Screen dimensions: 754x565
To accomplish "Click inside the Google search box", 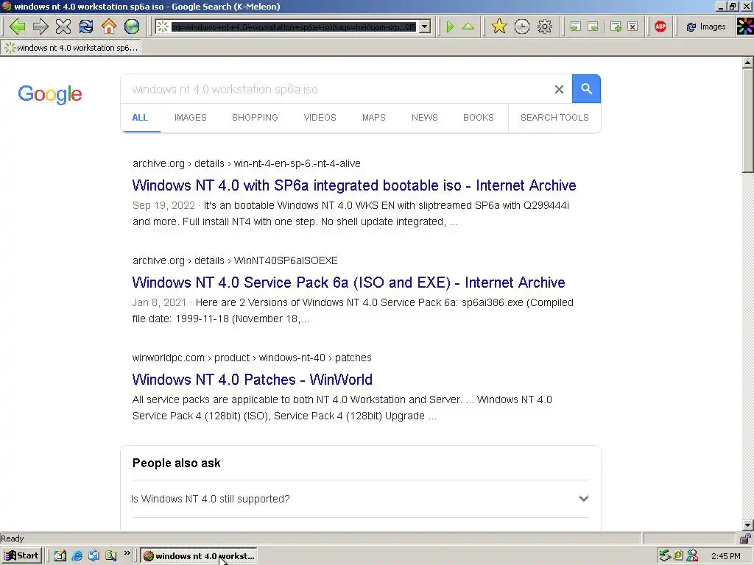I will [x=337, y=89].
